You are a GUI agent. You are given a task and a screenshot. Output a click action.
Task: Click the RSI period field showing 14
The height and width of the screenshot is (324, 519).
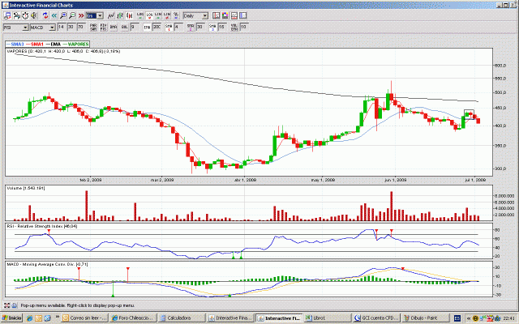[x=62, y=27]
